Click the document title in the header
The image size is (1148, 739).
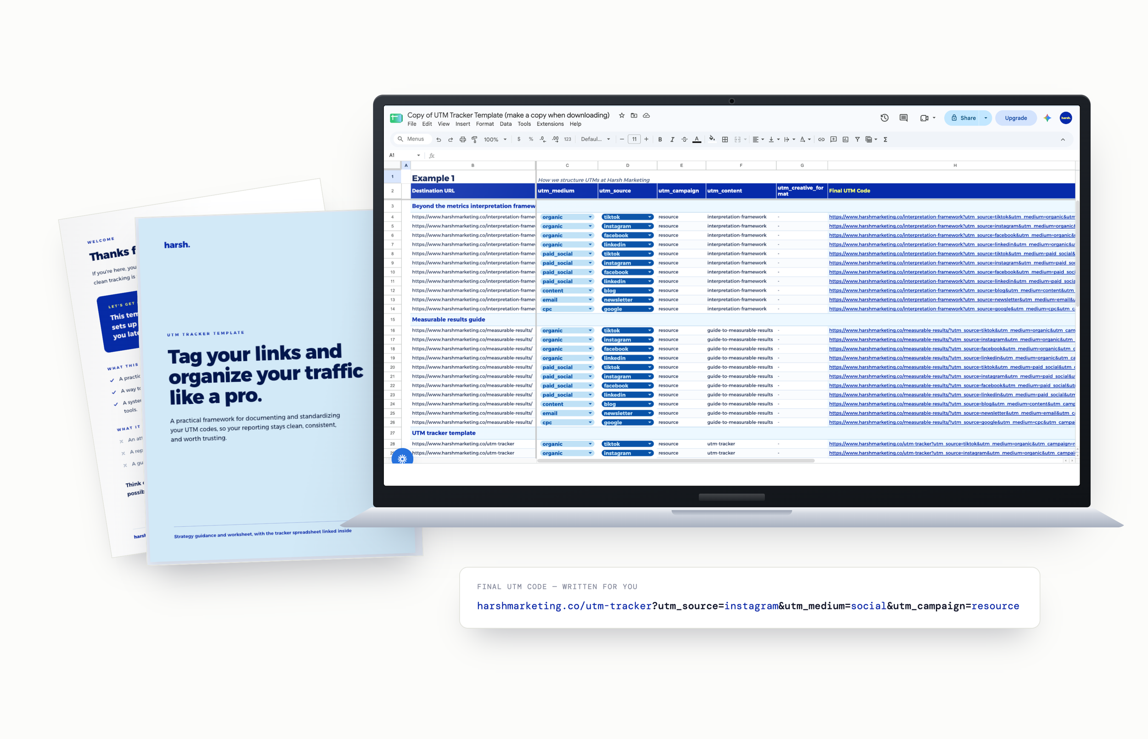click(508, 115)
